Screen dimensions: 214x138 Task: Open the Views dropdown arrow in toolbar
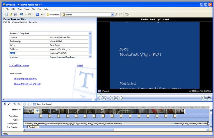coord(129,15)
